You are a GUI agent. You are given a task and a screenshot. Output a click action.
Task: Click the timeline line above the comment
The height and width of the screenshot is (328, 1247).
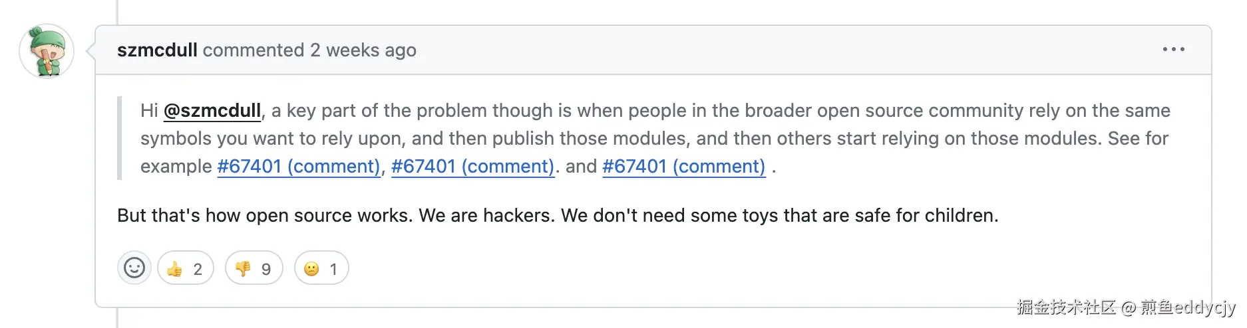tap(118, 11)
